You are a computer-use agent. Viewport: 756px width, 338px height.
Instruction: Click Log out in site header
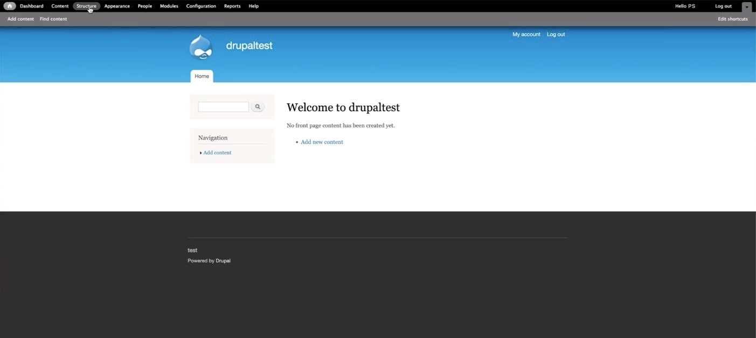pos(556,34)
